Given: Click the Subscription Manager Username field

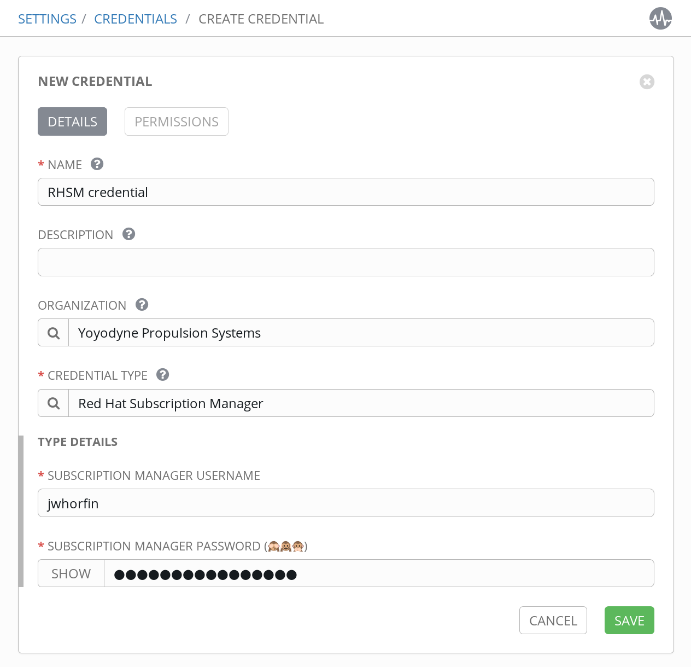Looking at the screenshot, I should click(x=345, y=503).
